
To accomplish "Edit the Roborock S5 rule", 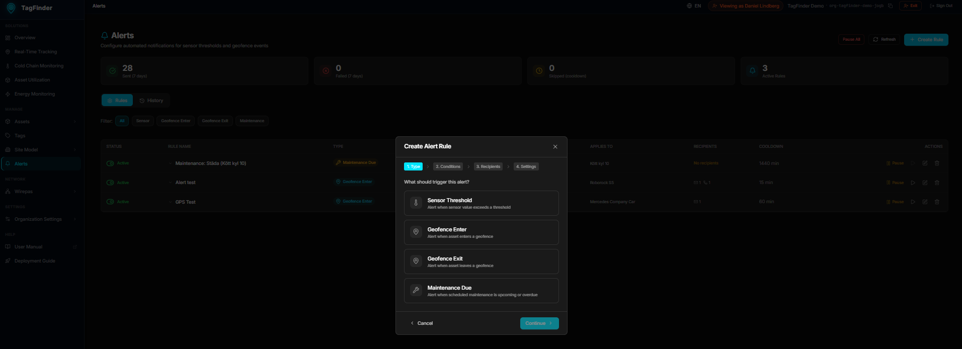I will [x=925, y=183].
